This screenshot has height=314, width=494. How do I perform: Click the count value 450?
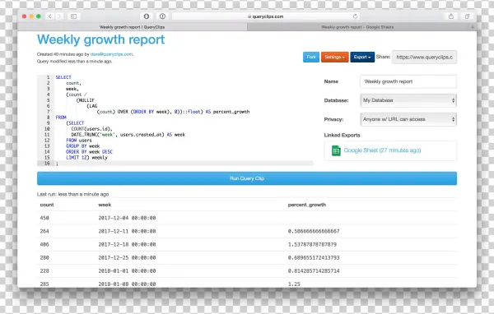pos(44,218)
